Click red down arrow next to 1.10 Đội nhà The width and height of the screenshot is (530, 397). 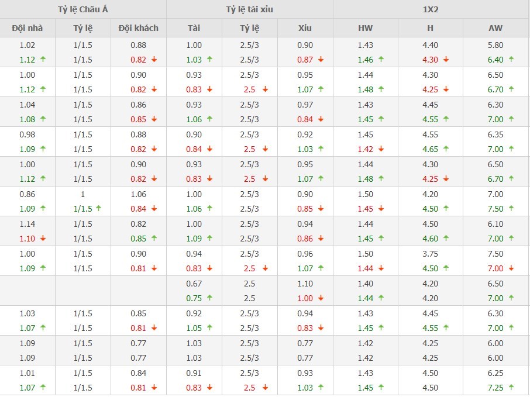(x=42, y=239)
